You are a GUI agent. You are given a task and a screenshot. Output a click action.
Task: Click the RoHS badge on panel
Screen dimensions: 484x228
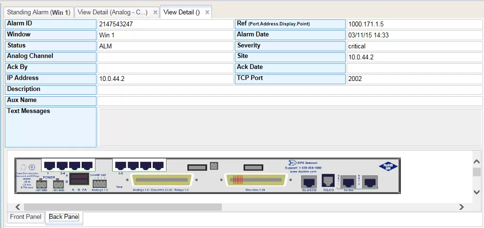[x=388, y=167]
